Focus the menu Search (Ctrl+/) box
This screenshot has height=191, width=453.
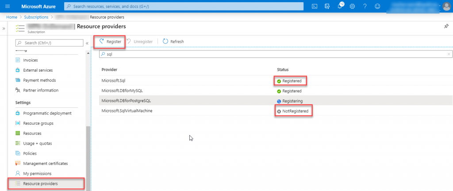pos(49,43)
